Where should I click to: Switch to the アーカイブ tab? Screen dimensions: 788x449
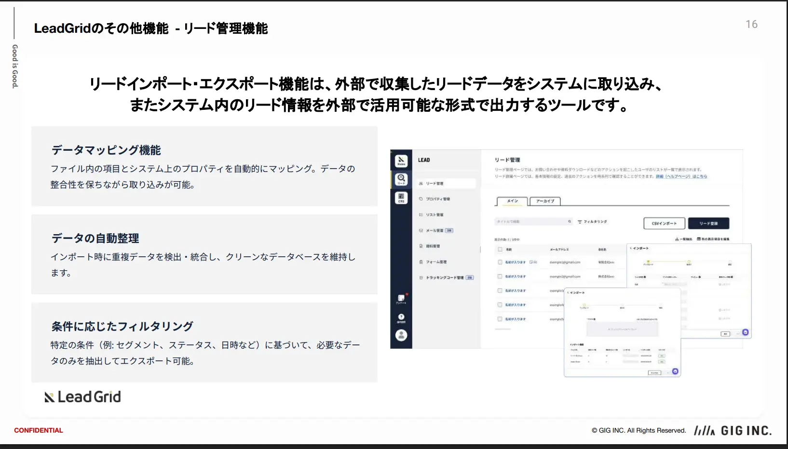click(x=545, y=201)
